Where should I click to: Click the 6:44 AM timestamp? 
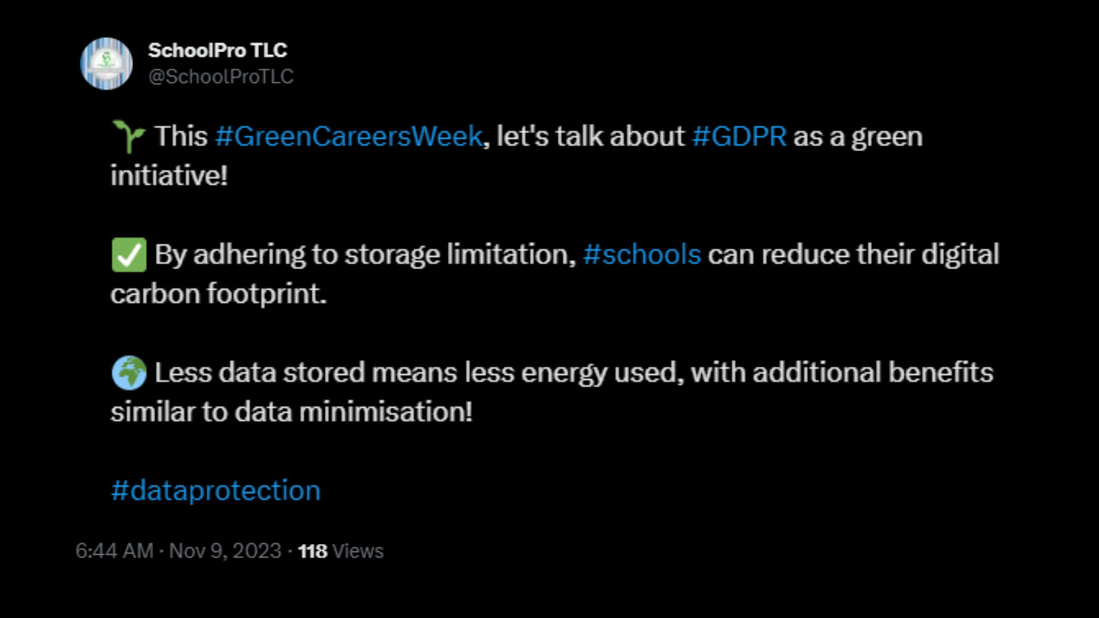114,551
